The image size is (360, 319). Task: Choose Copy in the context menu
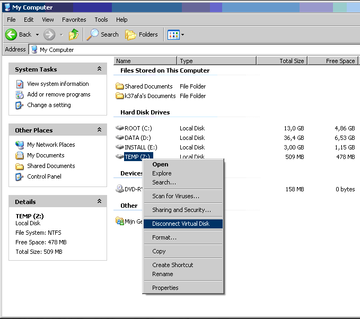point(183,251)
